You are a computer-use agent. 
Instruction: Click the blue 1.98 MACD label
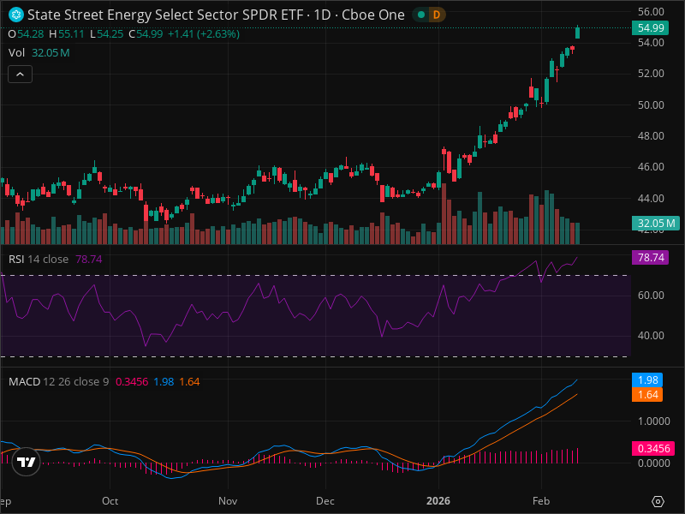click(647, 380)
